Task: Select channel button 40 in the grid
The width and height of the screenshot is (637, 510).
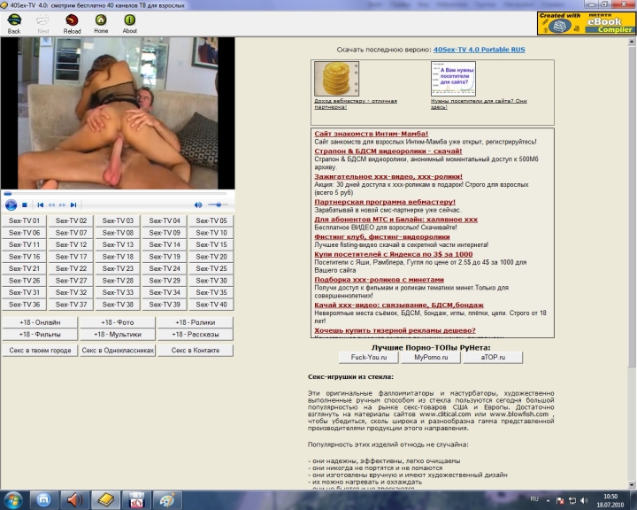Action: (x=211, y=304)
